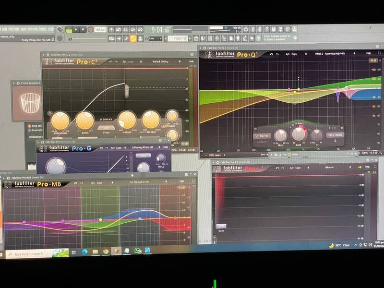Click the audio editor scissors icon

tap(253, 29)
